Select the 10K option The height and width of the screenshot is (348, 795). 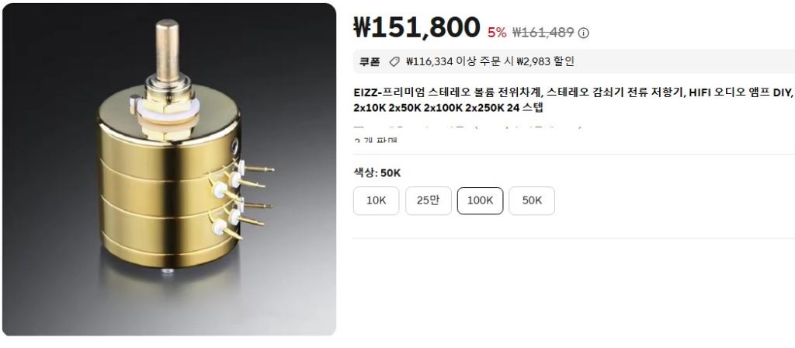pyautogui.click(x=377, y=201)
